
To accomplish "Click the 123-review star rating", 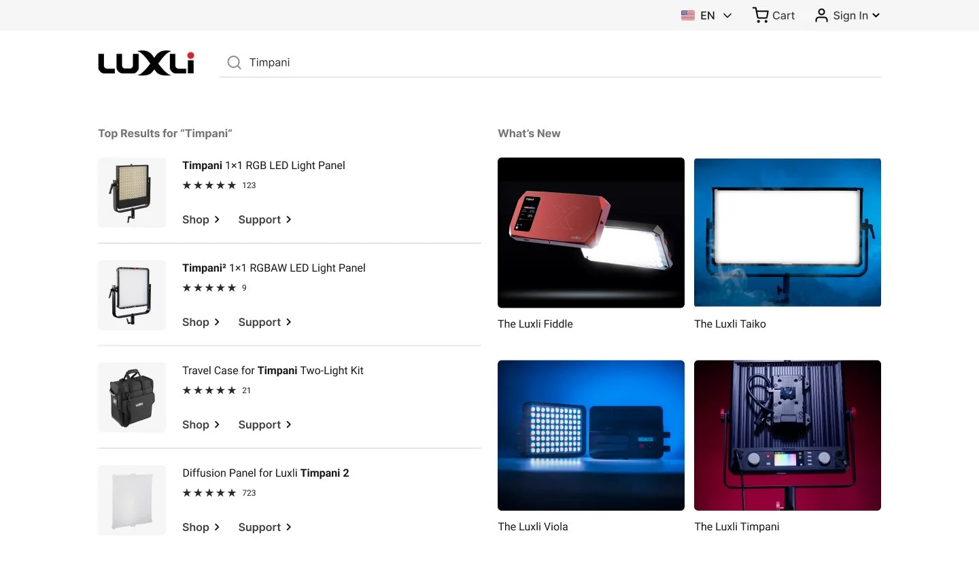I will [x=219, y=185].
